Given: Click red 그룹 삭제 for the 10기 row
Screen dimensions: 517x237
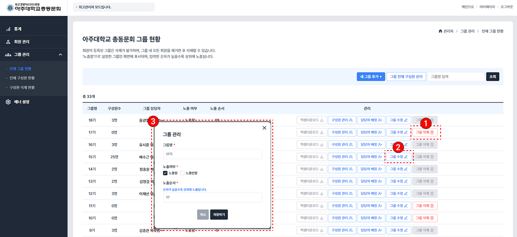Looking at the screenshot, I should [425, 218].
